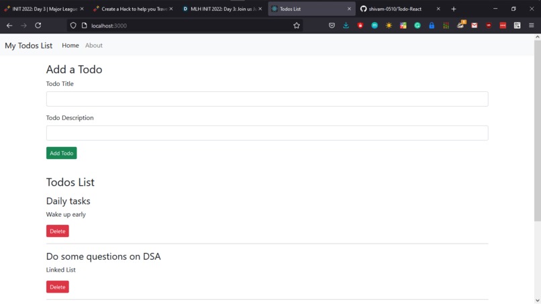Screen dimensions: 541x304
Task: Click the Add Todo button
Action: tap(61, 153)
